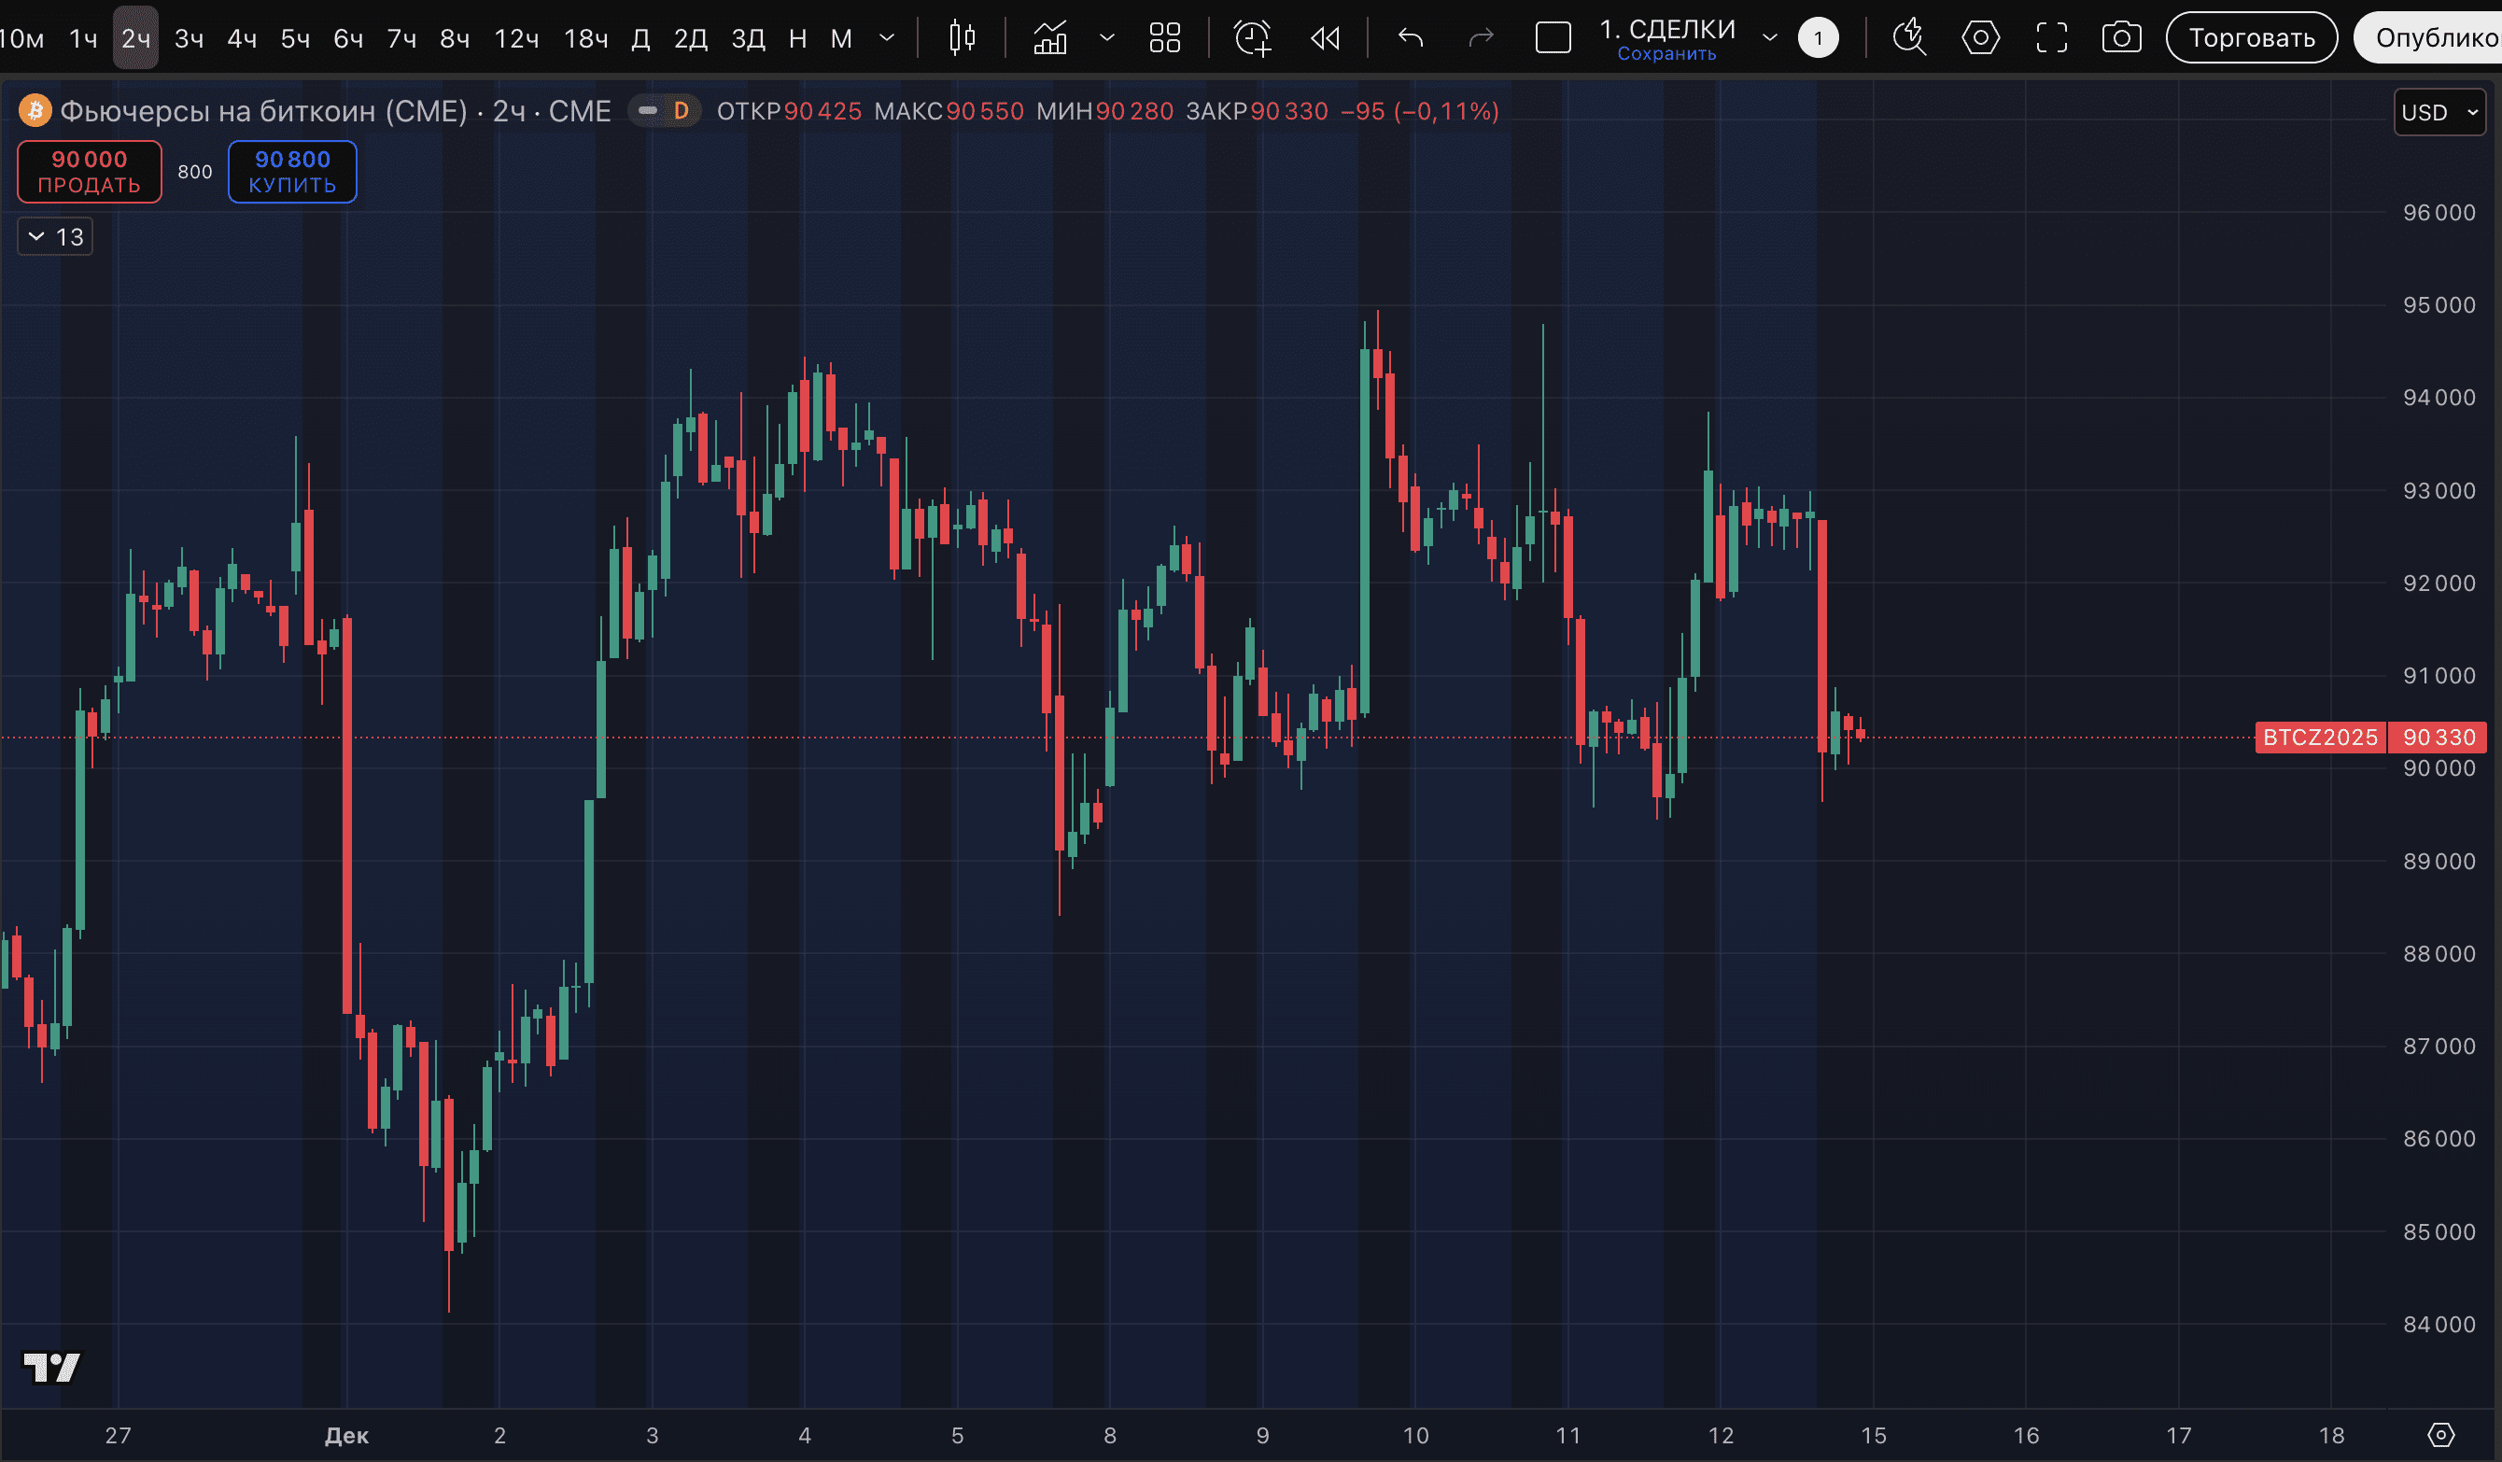Select the Д daily timeframe

point(641,37)
